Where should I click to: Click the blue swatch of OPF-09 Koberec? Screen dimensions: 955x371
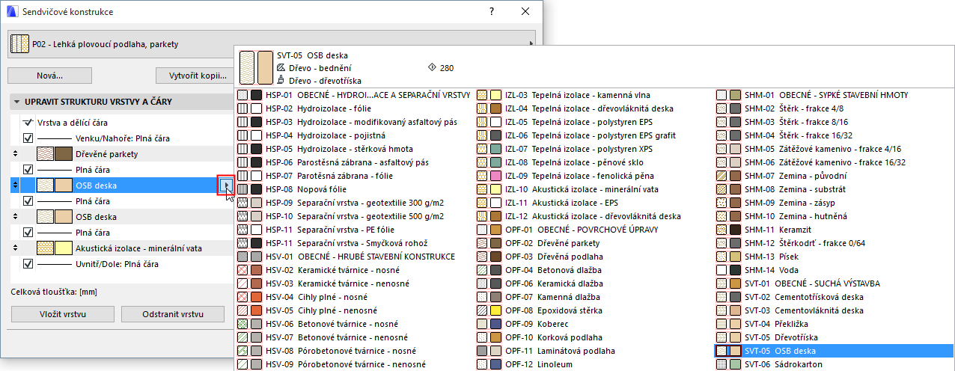click(495, 324)
